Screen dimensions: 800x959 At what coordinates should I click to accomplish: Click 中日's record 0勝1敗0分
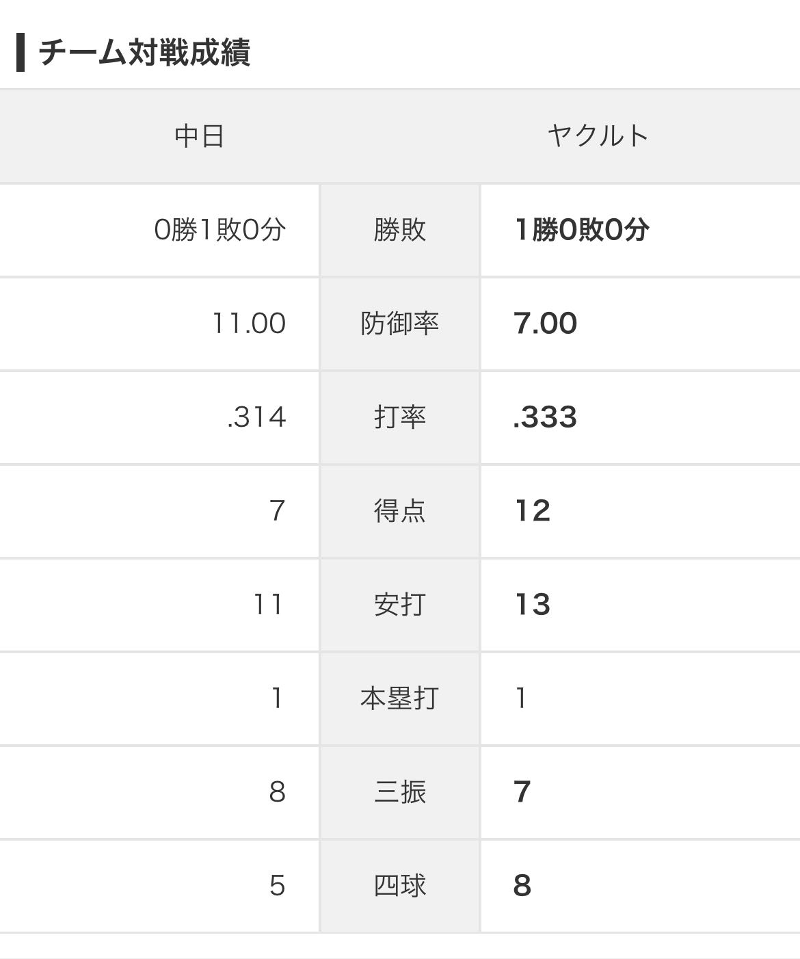219,230
